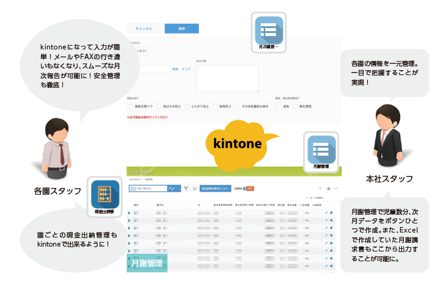Click the blue circle delete icon in the seventh row

[331, 258]
